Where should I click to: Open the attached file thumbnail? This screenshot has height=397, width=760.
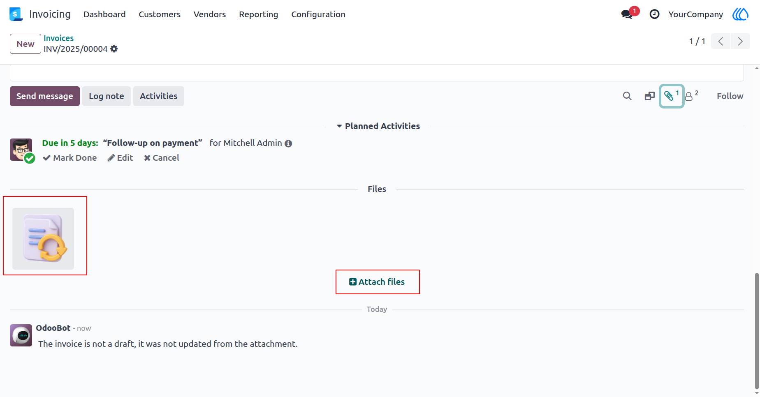point(43,239)
